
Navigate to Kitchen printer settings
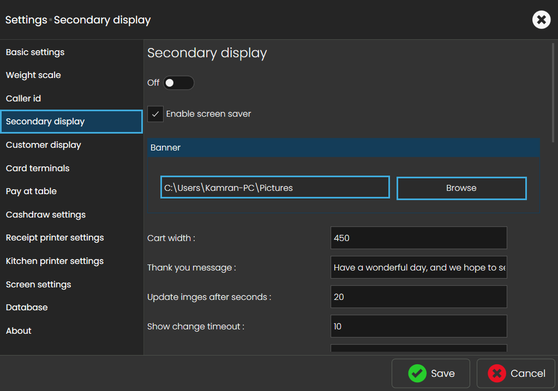[55, 261]
